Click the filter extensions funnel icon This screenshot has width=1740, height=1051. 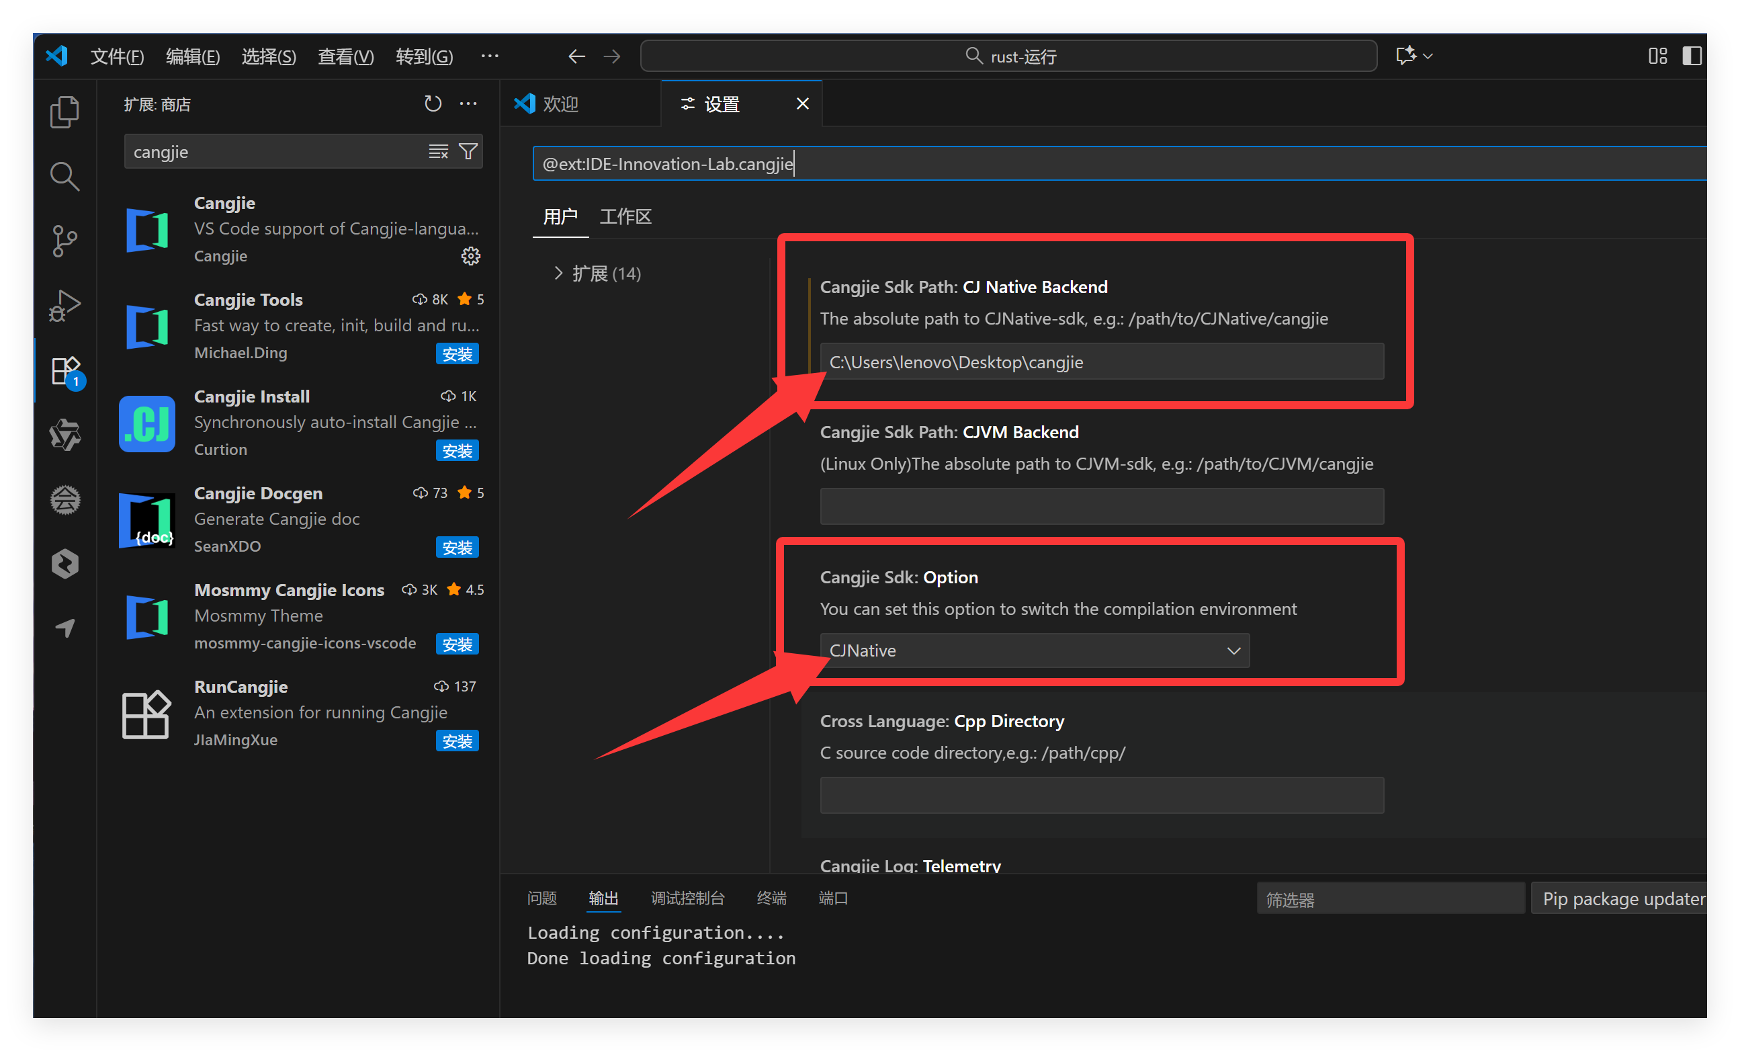click(468, 151)
